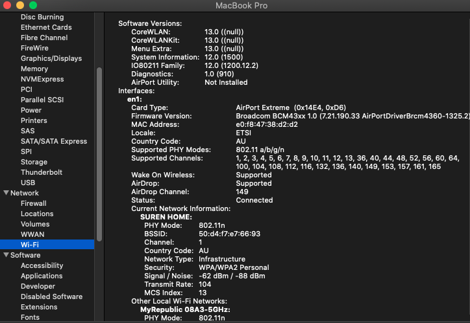Open Volumes under Network

35,224
